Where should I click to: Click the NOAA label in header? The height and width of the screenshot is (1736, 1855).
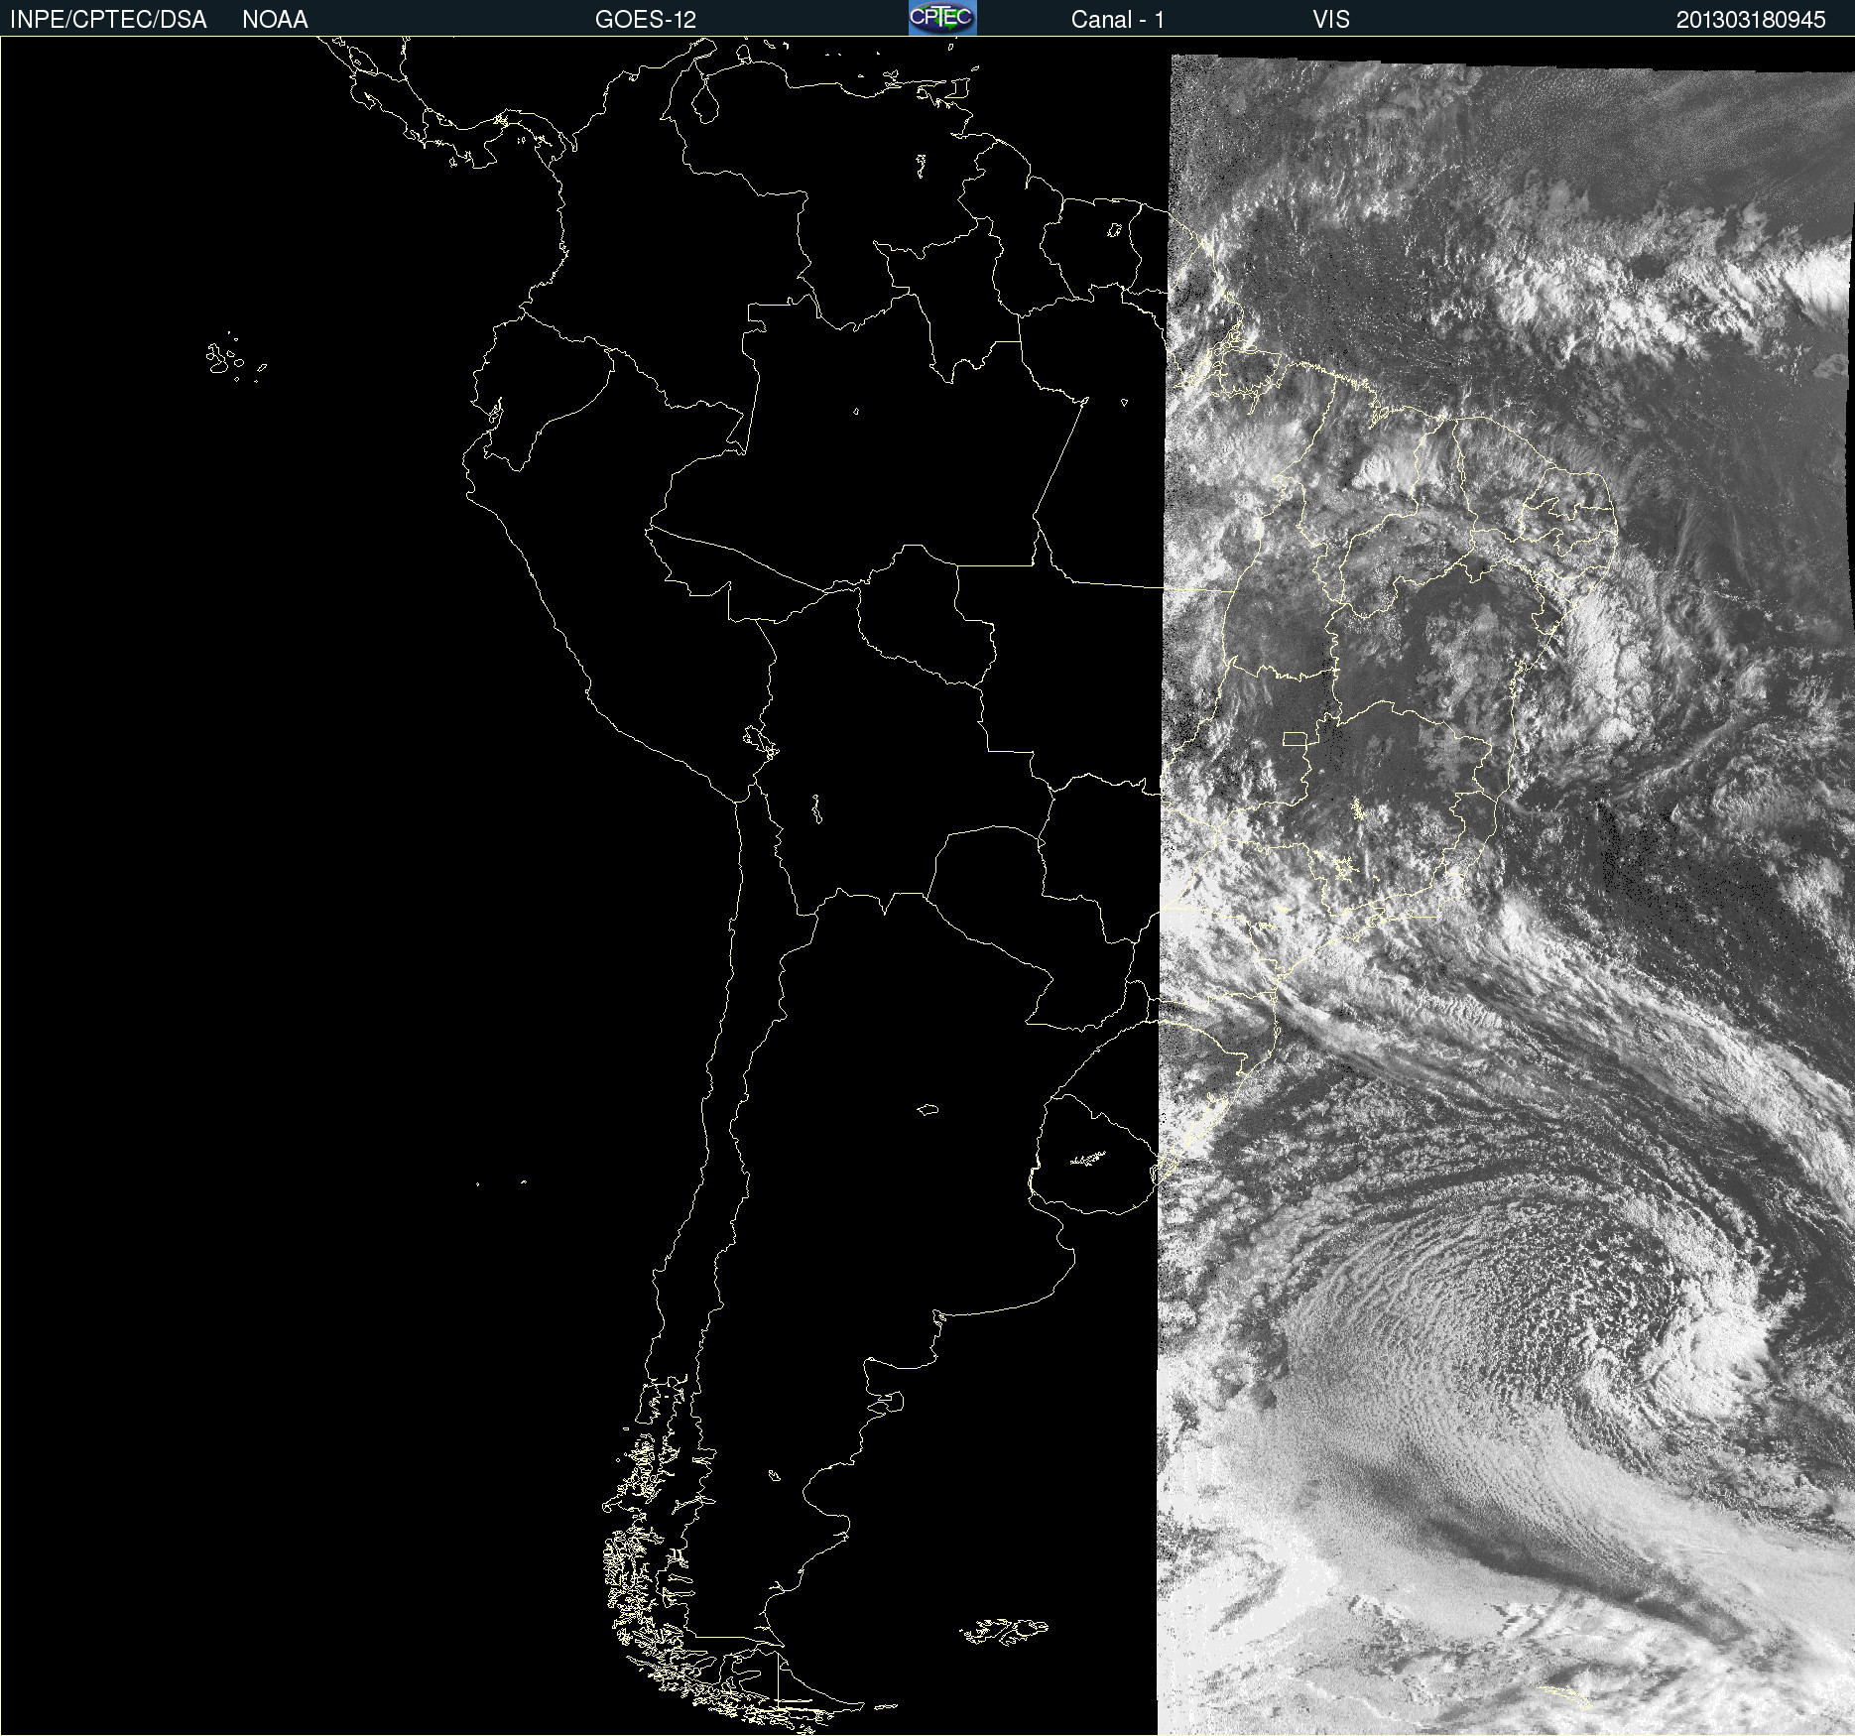click(275, 20)
